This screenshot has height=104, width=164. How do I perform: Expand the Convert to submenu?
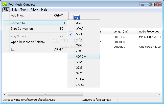pyautogui.click(x=35, y=23)
